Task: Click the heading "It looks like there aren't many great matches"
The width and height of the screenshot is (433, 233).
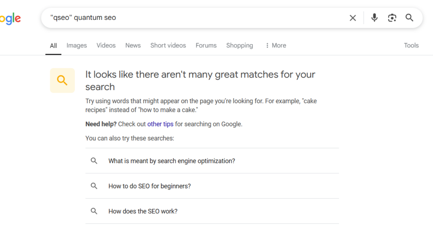Action: (x=200, y=81)
